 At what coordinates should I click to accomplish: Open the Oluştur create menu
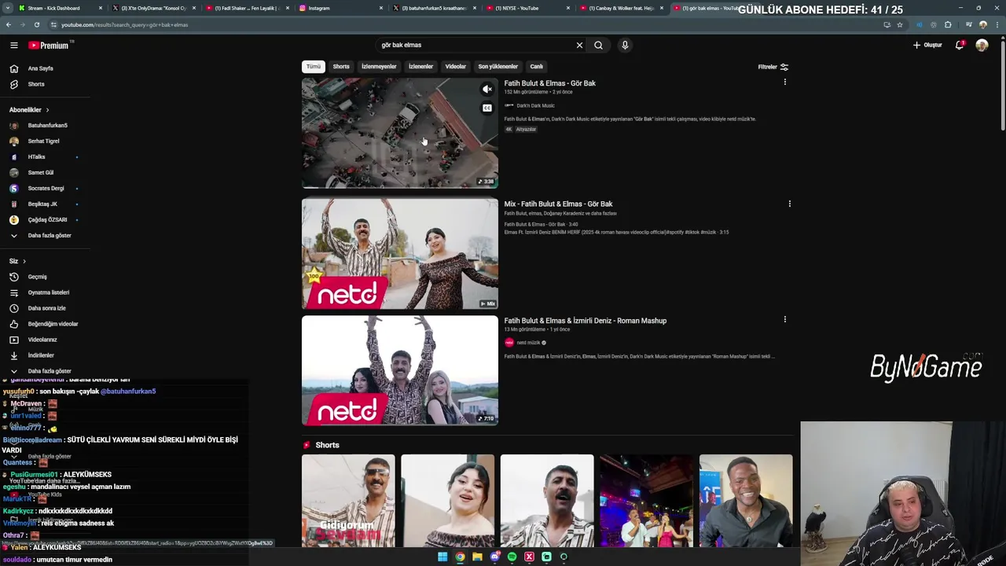(x=927, y=45)
